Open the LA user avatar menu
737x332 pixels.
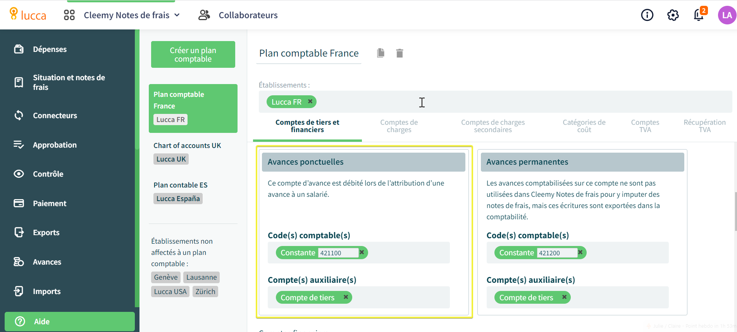(727, 15)
